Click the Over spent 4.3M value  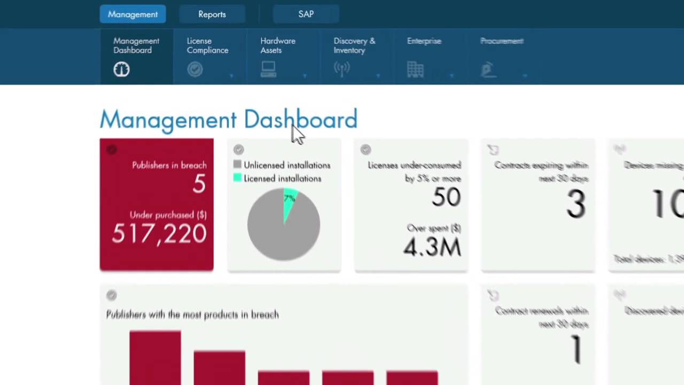point(432,247)
